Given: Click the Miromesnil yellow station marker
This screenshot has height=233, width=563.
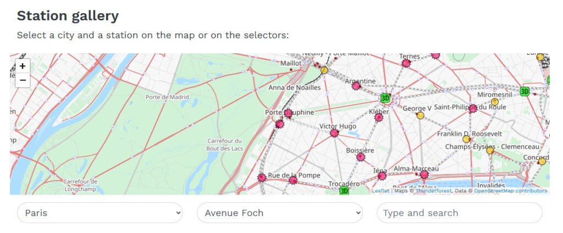Looking at the screenshot, I should coord(495,102).
